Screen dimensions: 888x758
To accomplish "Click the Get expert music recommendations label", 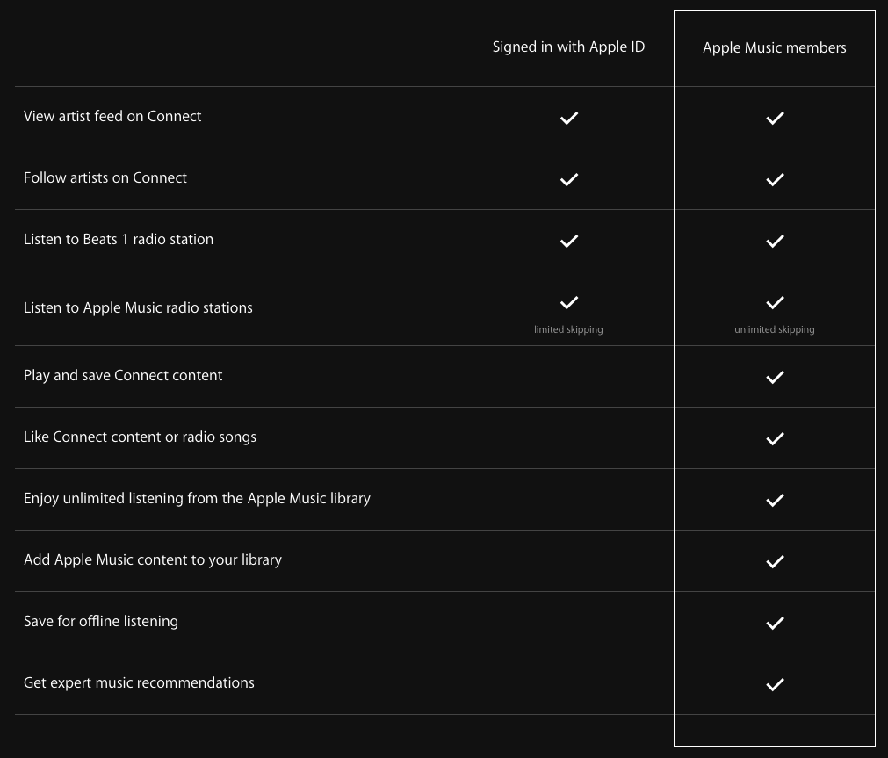I will coord(139,683).
